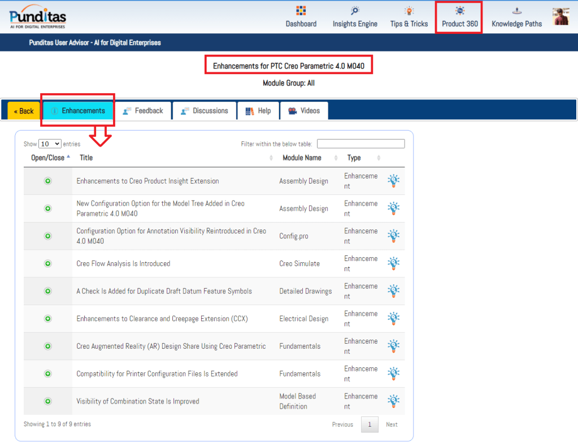Click the yellow Back button
This screenshot has width=578, height=447.
24,111
